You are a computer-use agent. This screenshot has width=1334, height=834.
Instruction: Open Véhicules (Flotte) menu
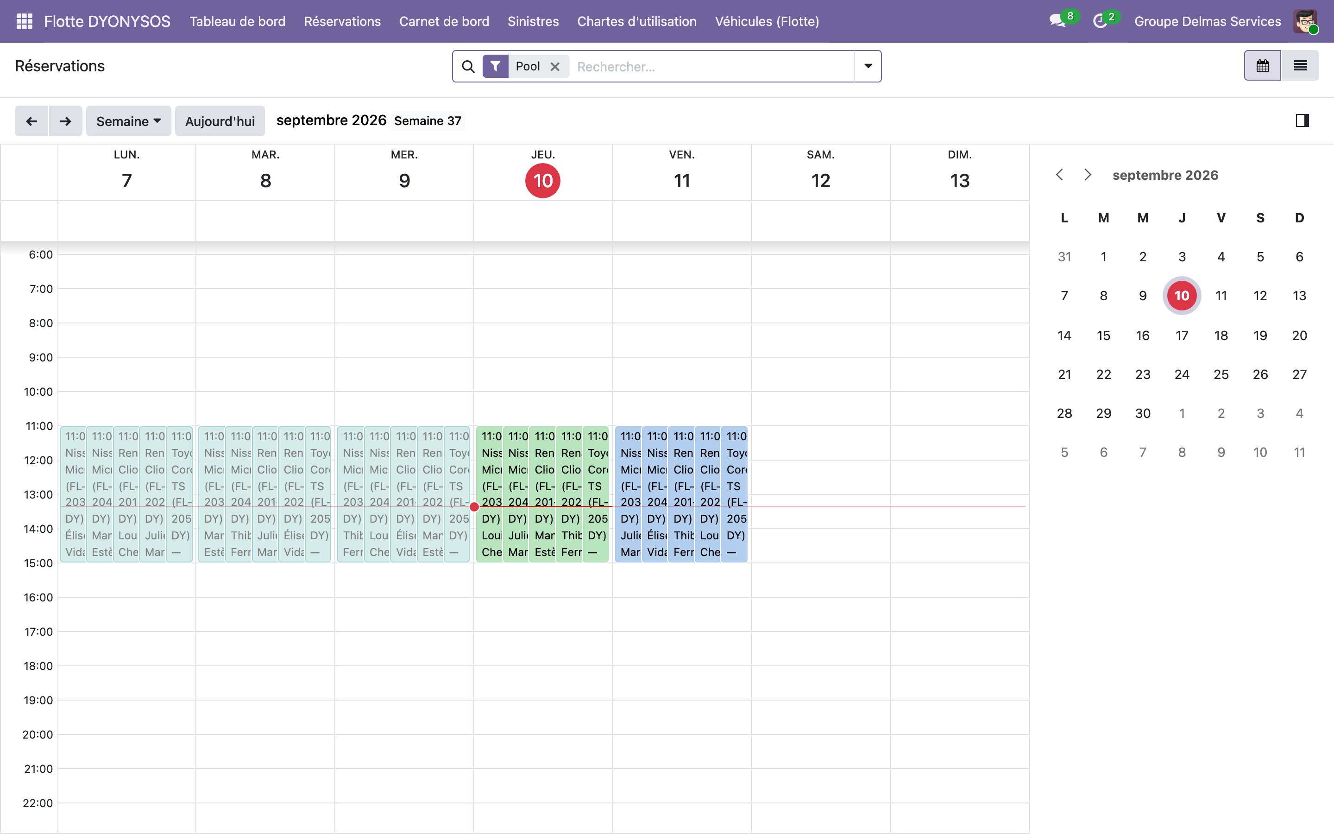coord(767,21)
